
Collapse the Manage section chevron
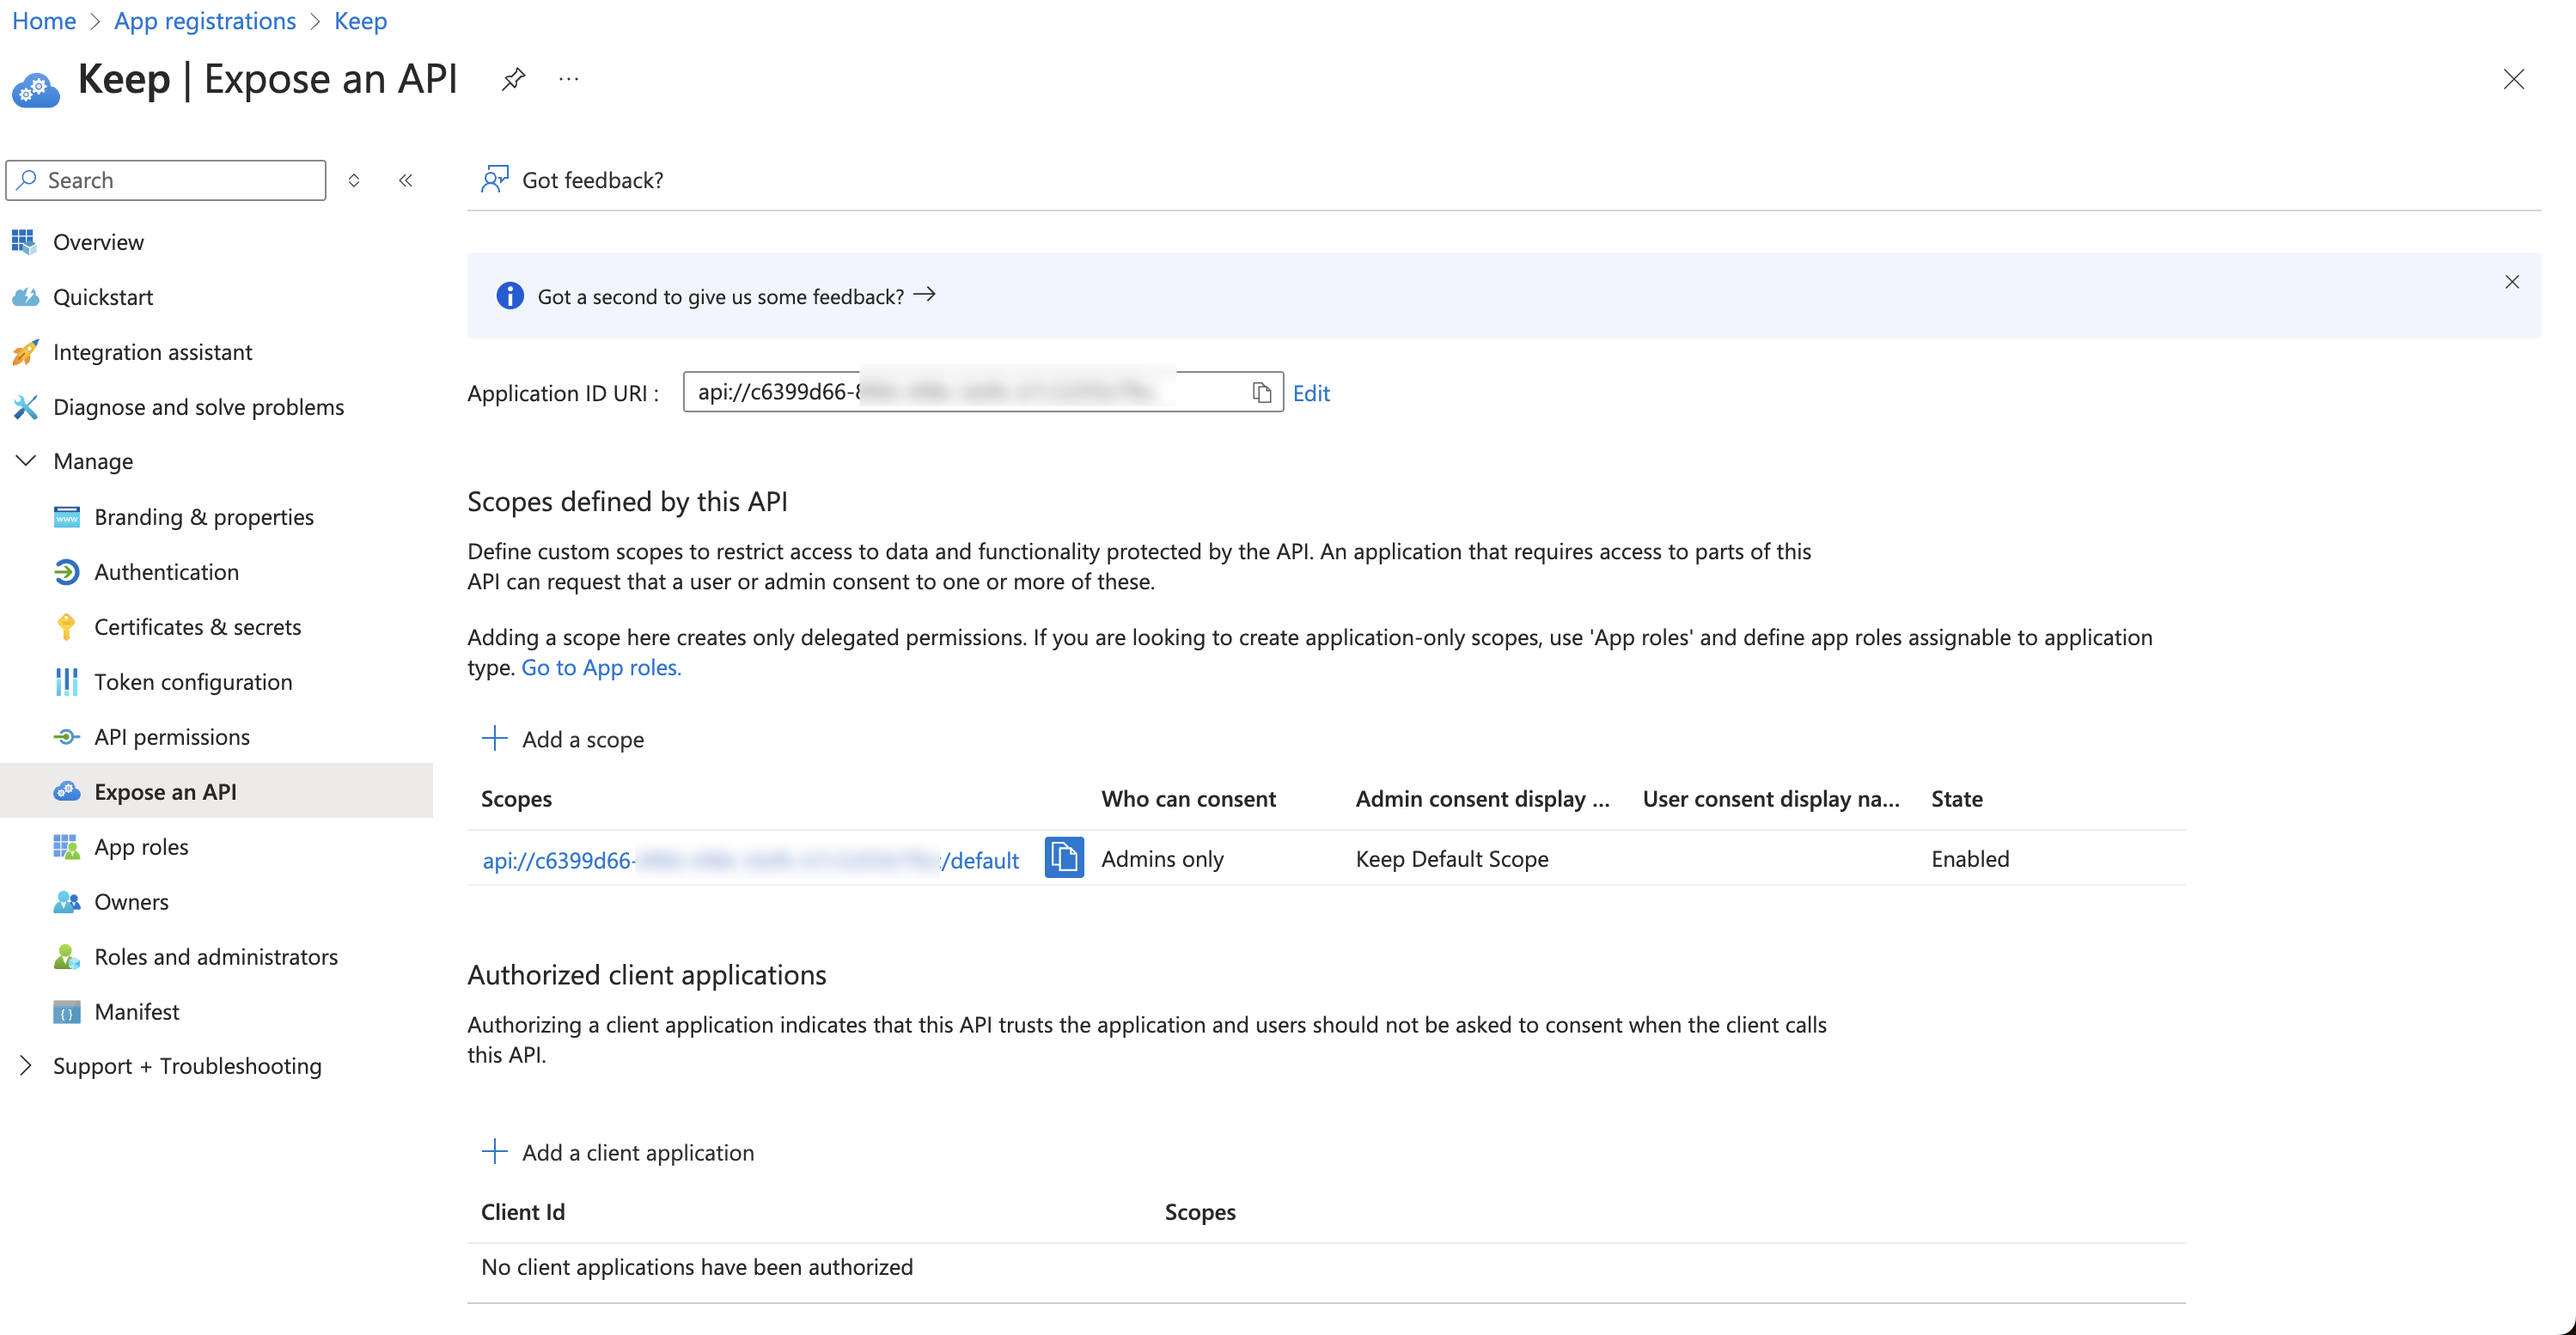[26, 460]
